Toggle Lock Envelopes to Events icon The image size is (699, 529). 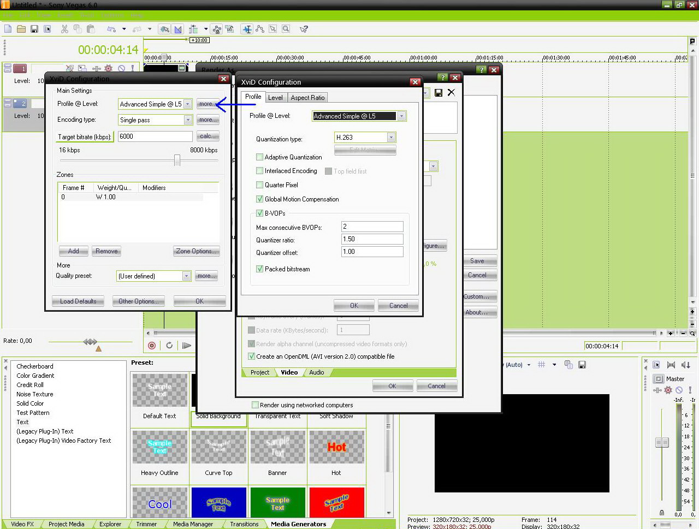click(x=217, y=29)
